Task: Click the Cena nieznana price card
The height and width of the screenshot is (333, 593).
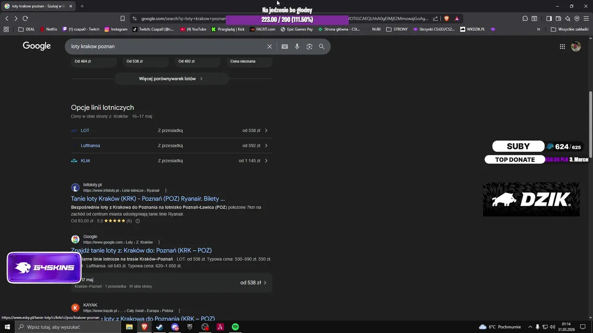Action: (249, 62)
